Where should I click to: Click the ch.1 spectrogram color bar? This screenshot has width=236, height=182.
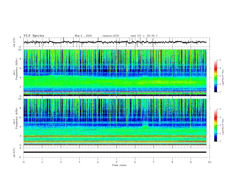click(215, 76)
